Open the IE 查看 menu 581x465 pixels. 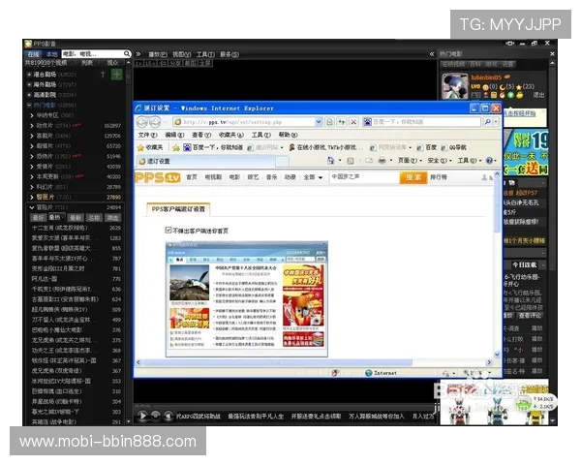click(201, 135)
